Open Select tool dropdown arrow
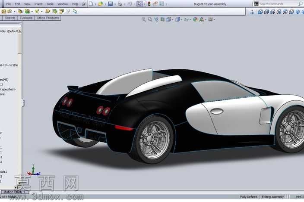The width and height of the screenshot is (304, 202). click(x=144, y=4)
